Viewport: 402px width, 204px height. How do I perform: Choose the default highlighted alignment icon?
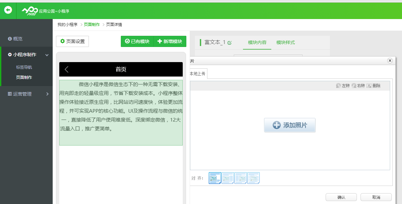tap(215, 178)
